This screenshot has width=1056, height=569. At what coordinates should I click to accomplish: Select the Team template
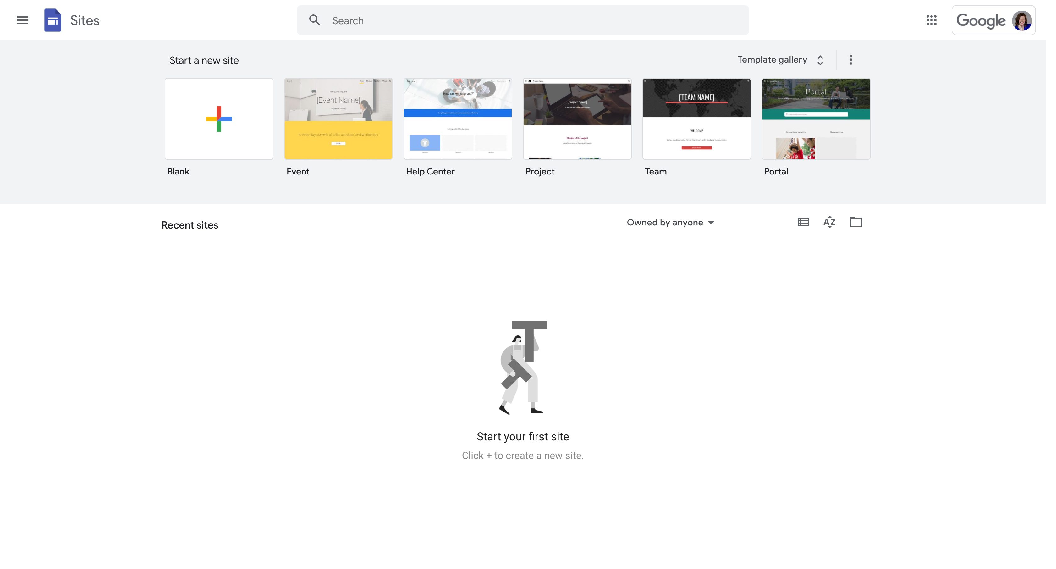click(696, 119)
